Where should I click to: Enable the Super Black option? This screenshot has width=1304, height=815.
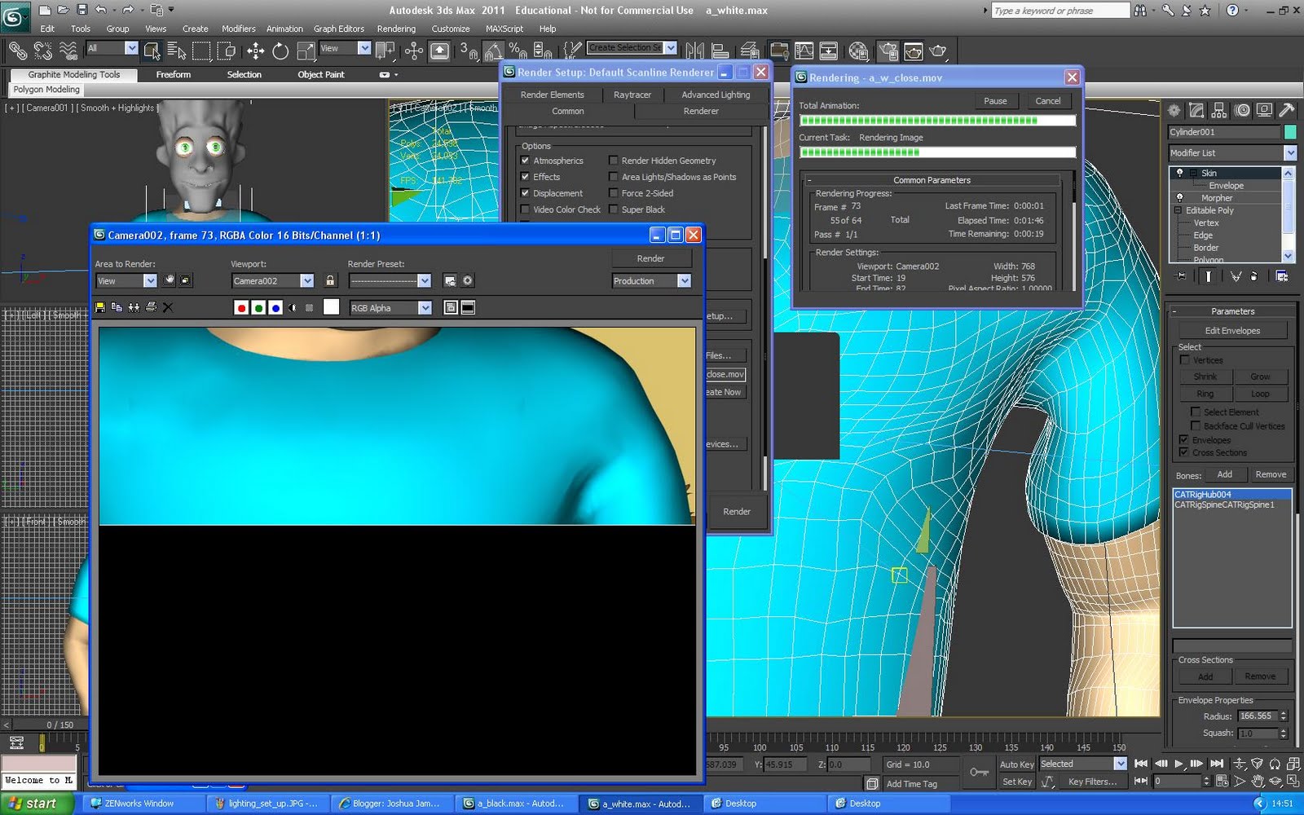(x=613, y=209)
